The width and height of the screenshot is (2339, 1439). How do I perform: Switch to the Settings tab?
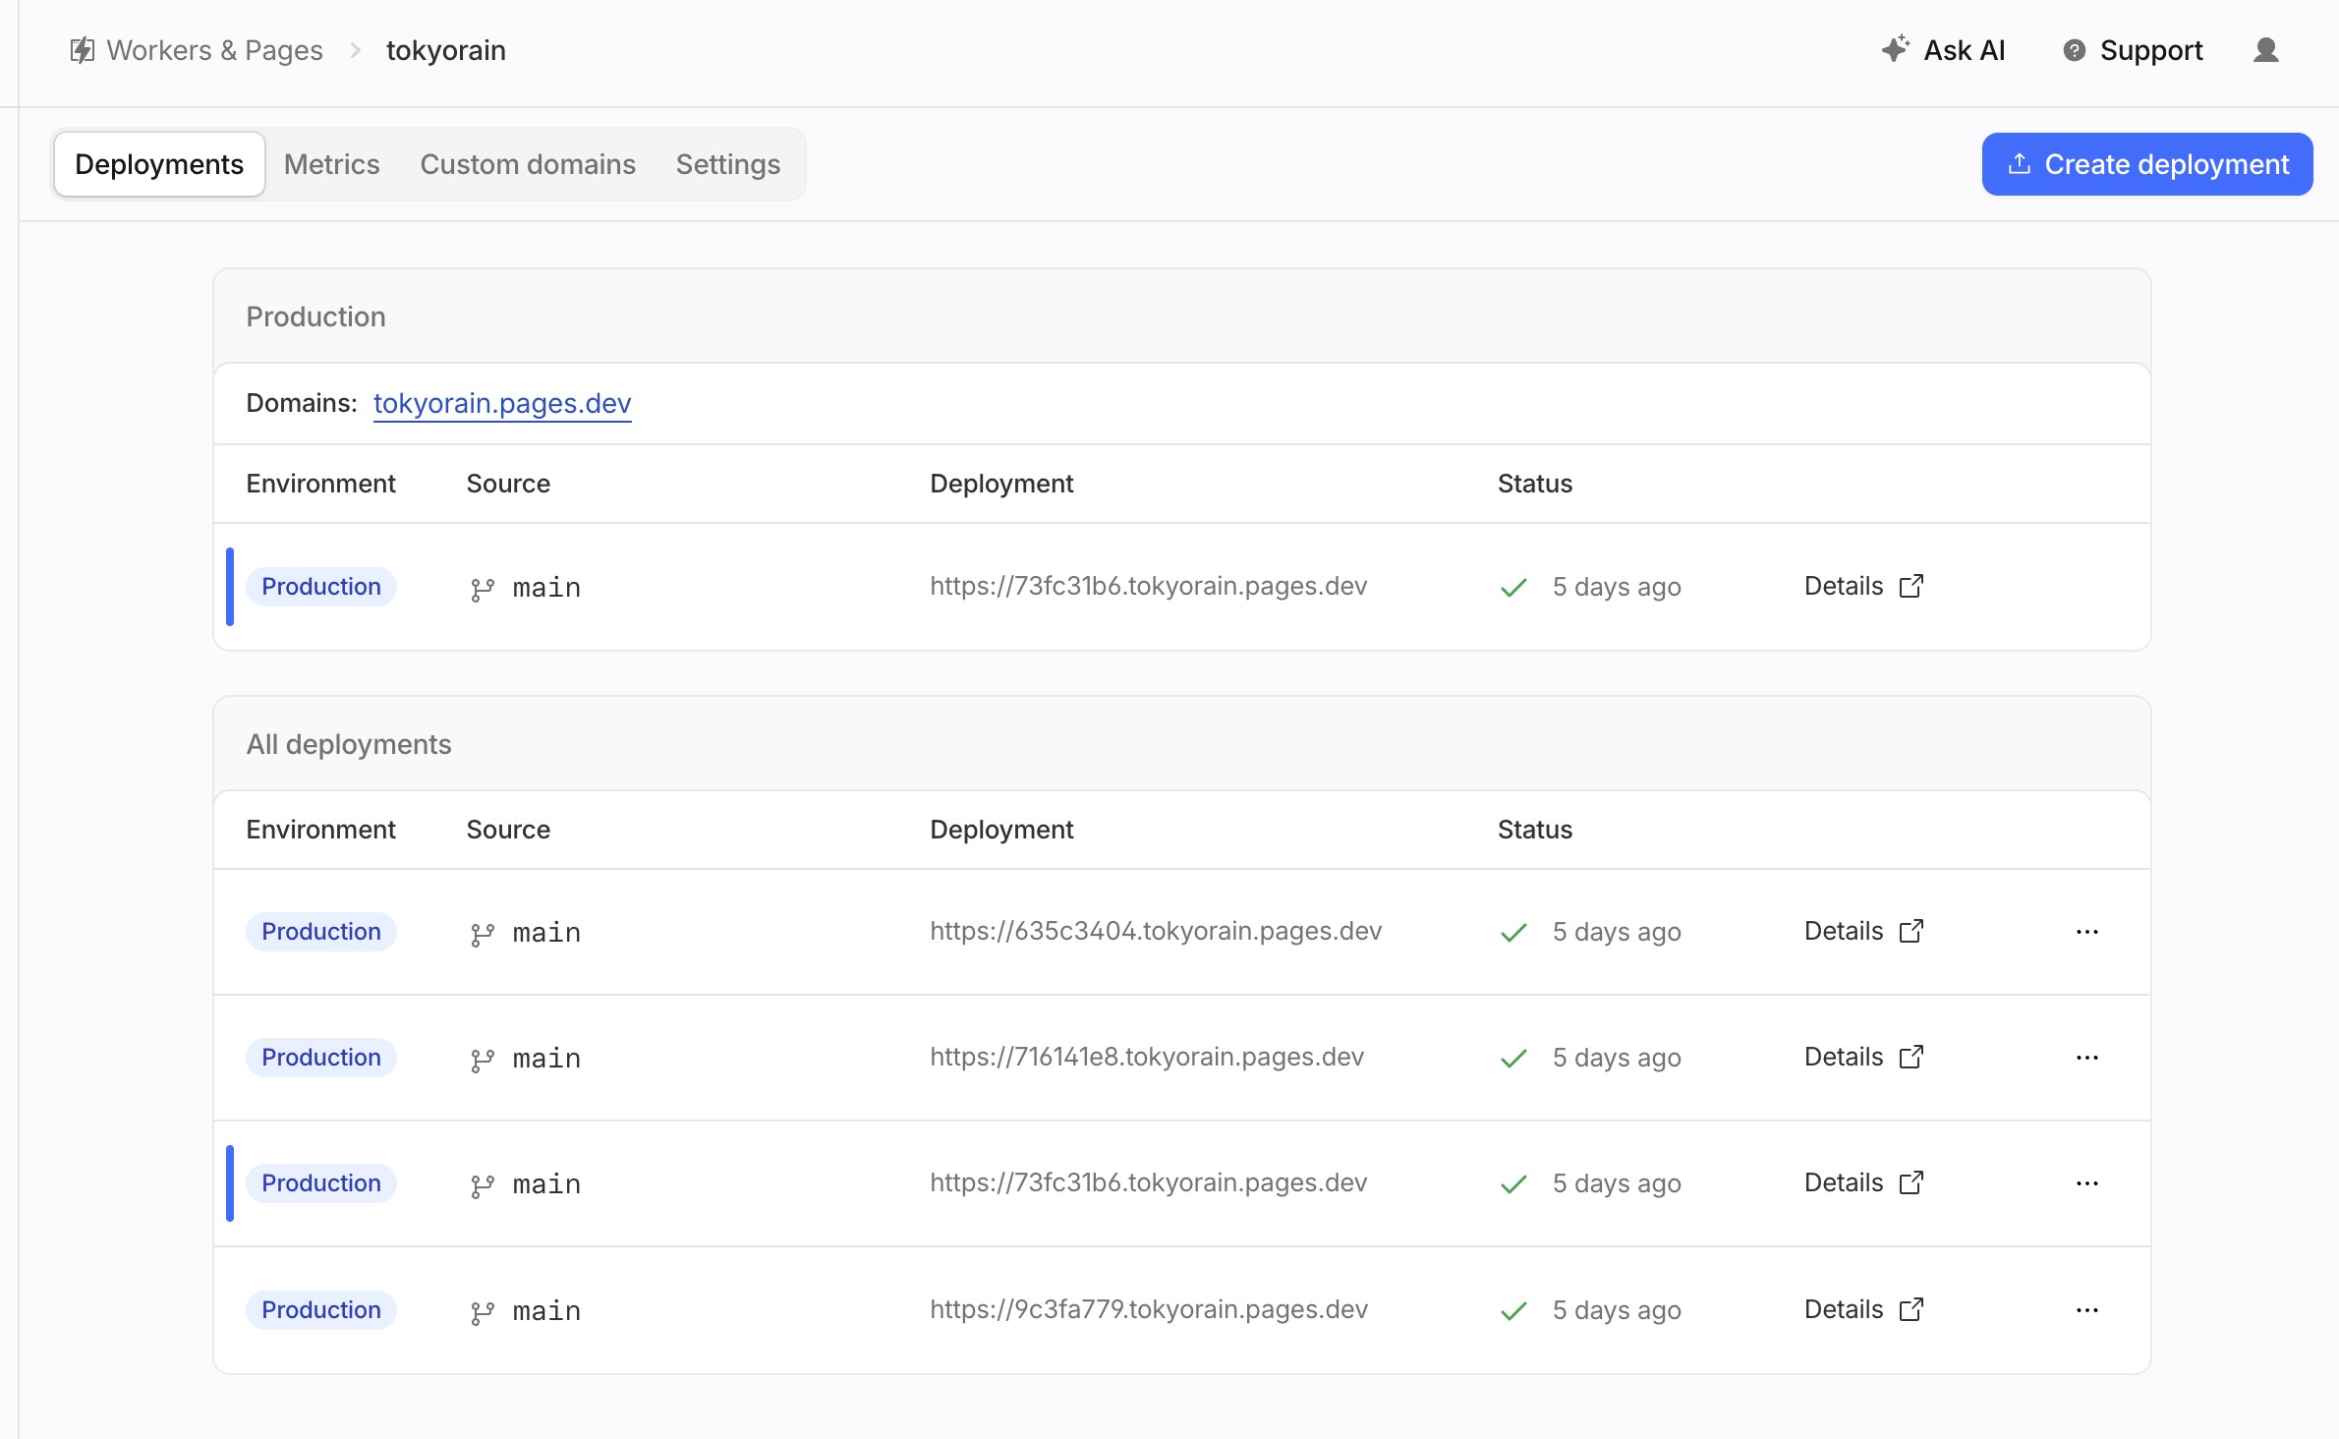(x=728, y=164)
